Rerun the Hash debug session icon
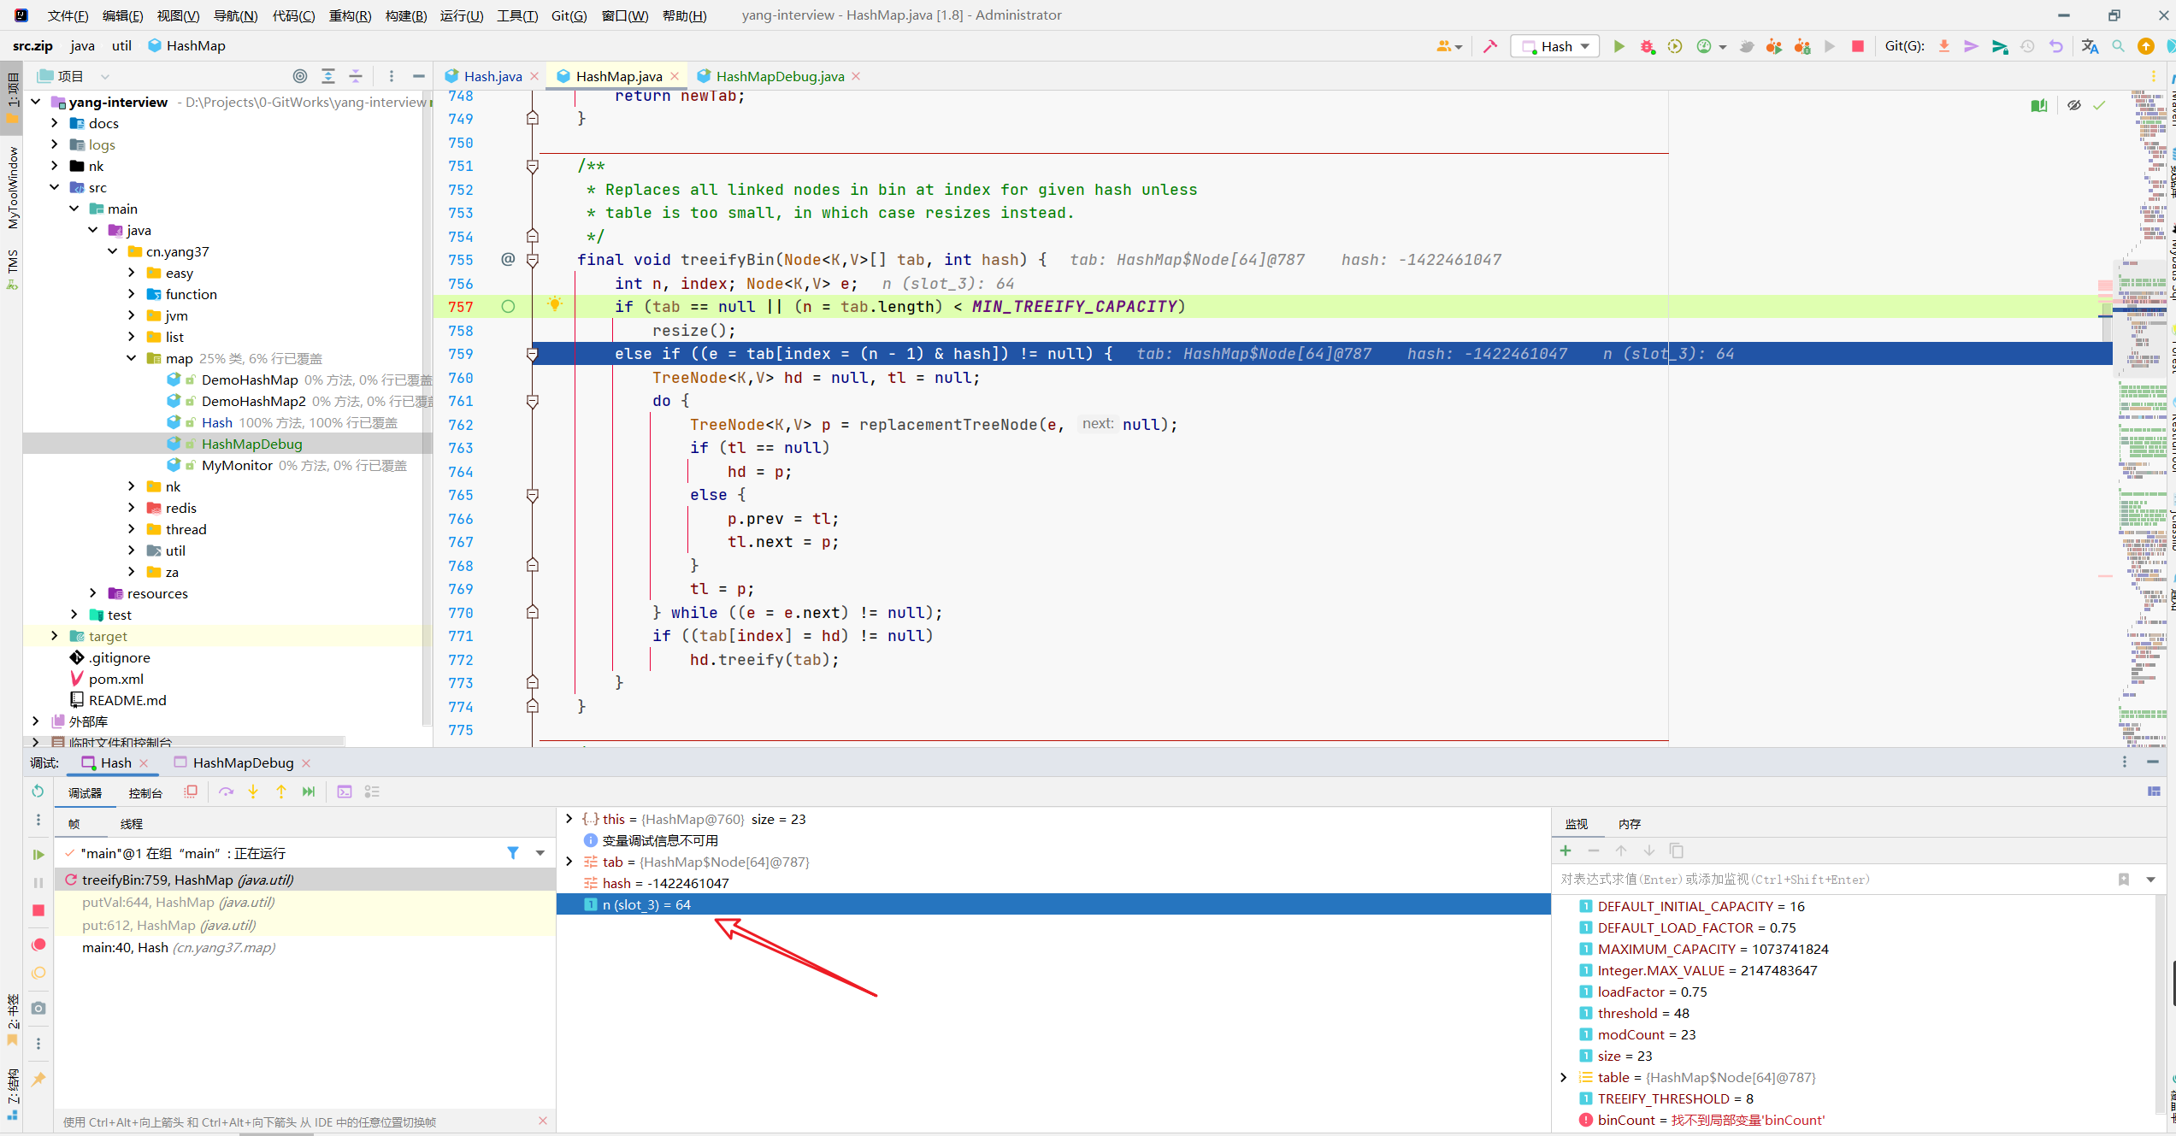The height and width of the screenshot is (1136, 2176). point(38,792)
